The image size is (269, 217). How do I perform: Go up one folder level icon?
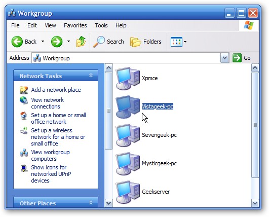81,42
